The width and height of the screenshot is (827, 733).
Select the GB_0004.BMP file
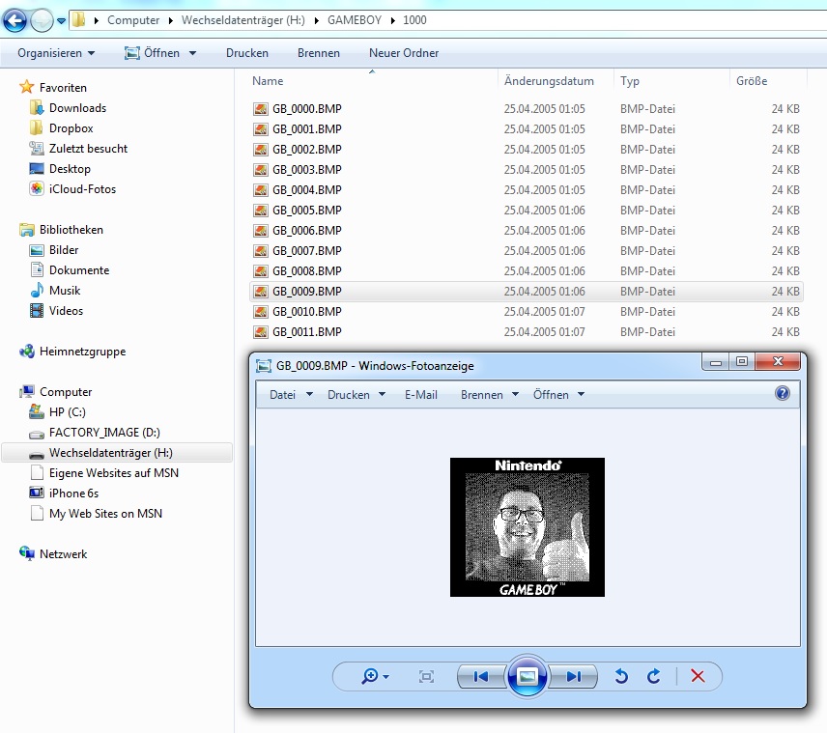click(x=306, y=190)
